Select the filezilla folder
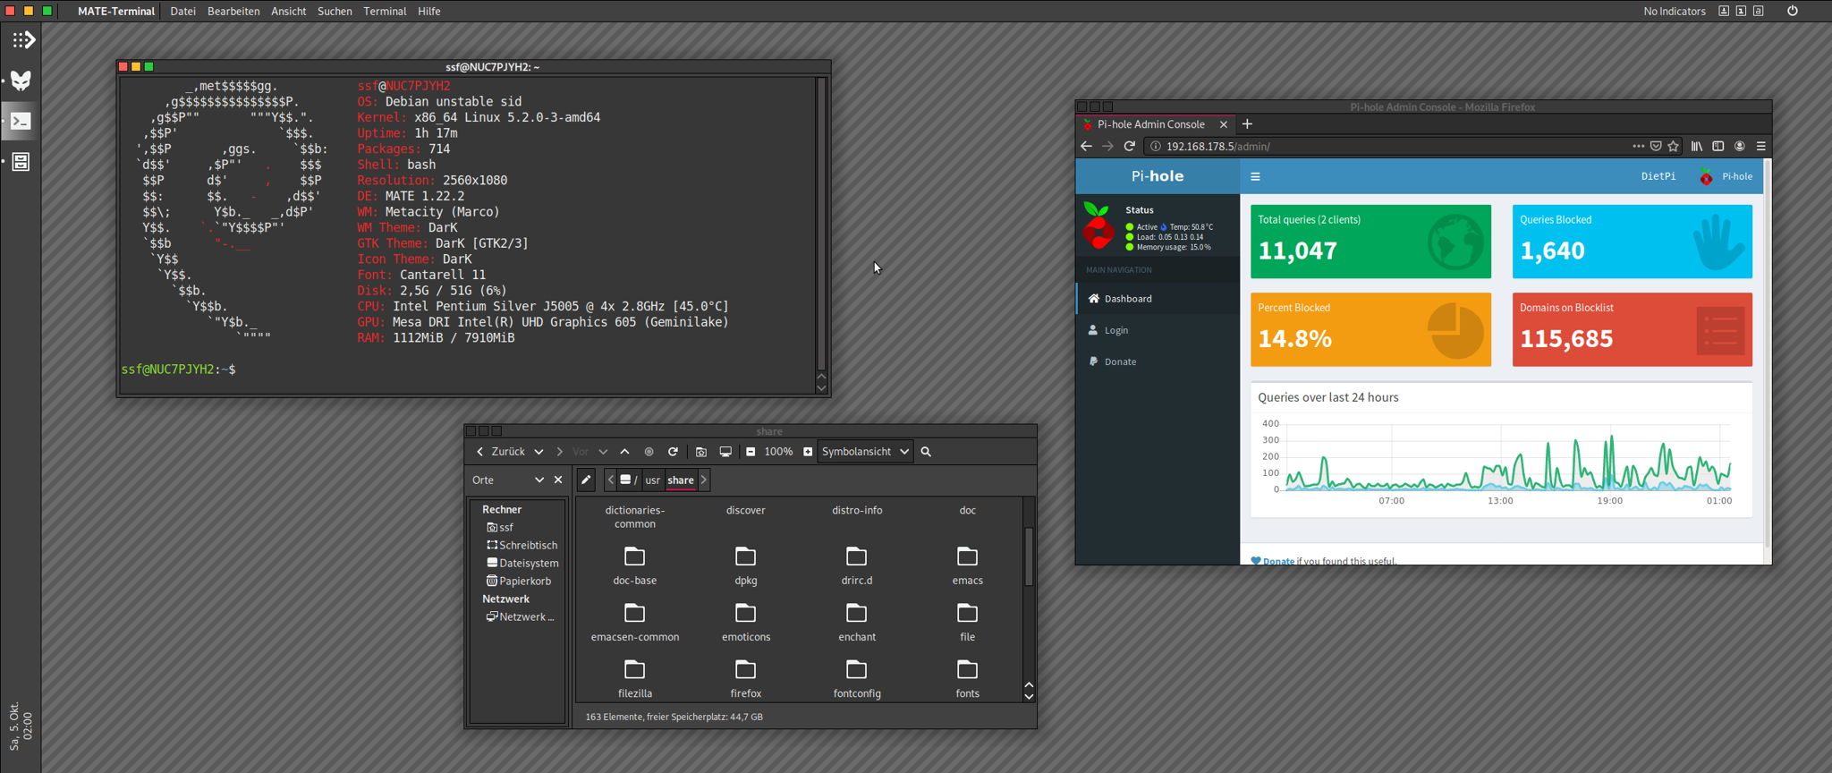1832x773 pixels. click(x=635, y=679)
